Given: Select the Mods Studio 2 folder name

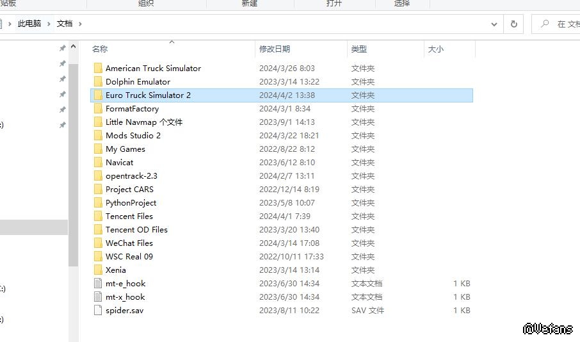Looking at the screenshot, I should click(133, 136).
